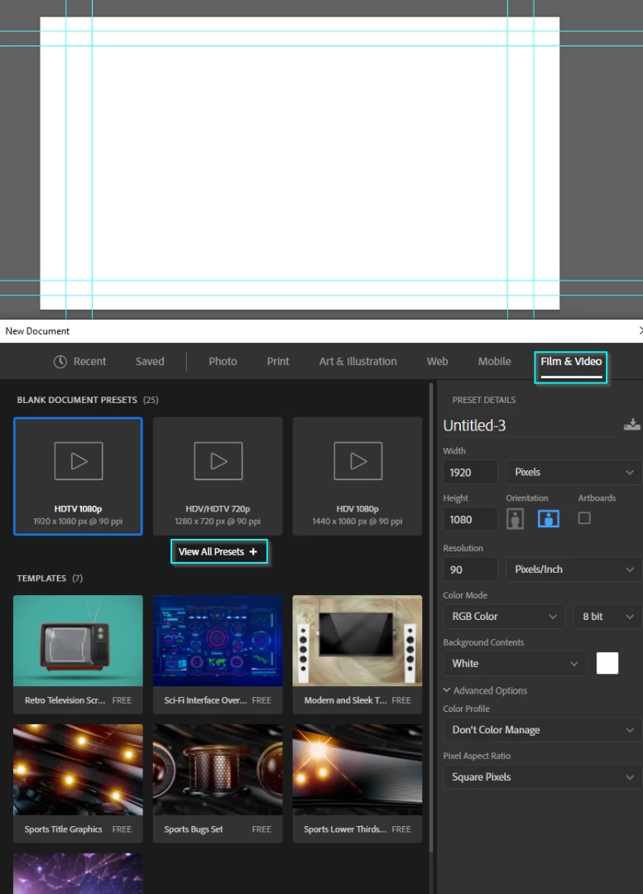
Task: Click the background color swatch
Action: 607,663
